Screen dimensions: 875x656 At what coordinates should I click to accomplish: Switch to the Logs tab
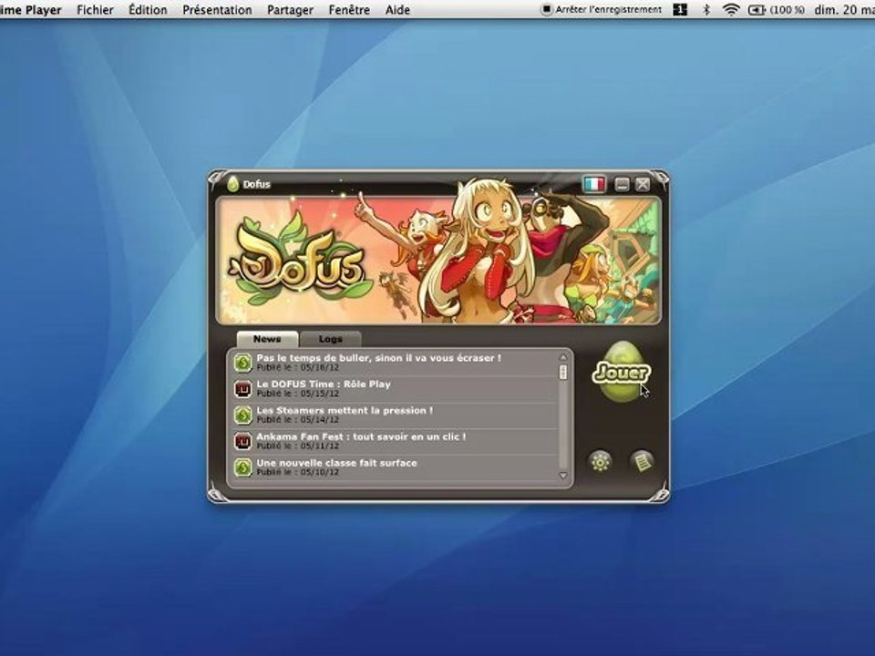click(330, 339)
